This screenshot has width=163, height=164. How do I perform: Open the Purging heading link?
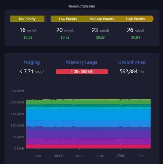click(x=32, y=62)
